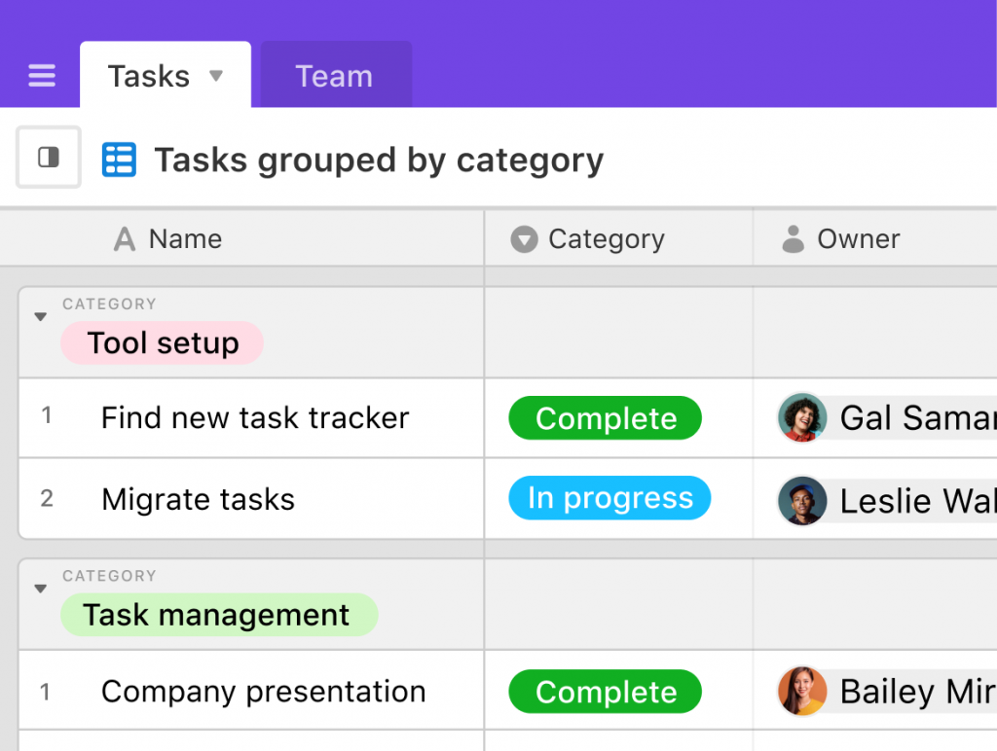Open the 'Find new task tracker' record
The height and width of the screenshot is (751, 997).
[255, 418]
